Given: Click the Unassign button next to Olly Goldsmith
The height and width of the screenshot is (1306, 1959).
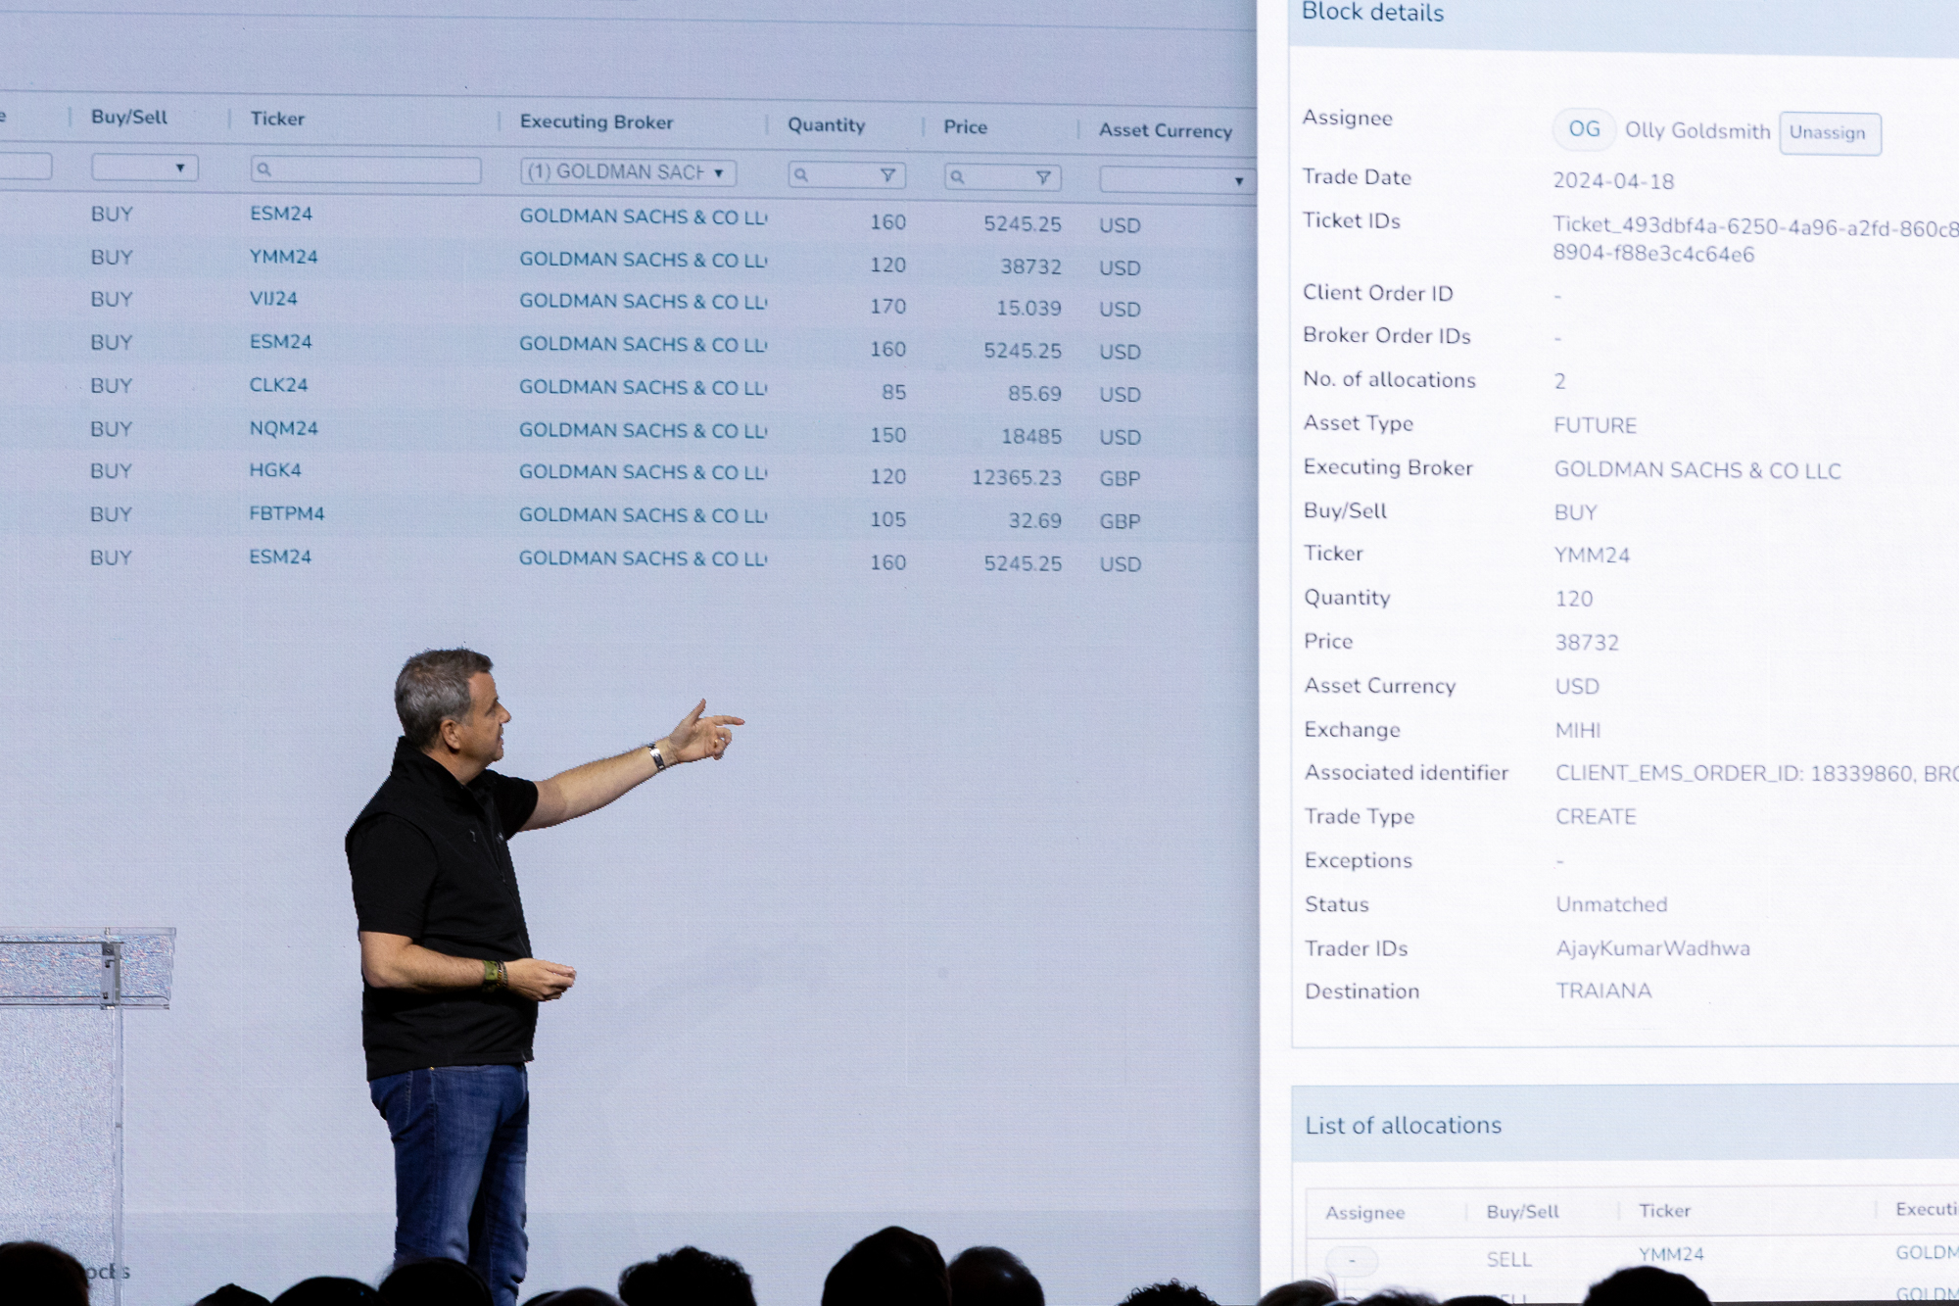Looking at the screenshot, I should (1828, 133).
